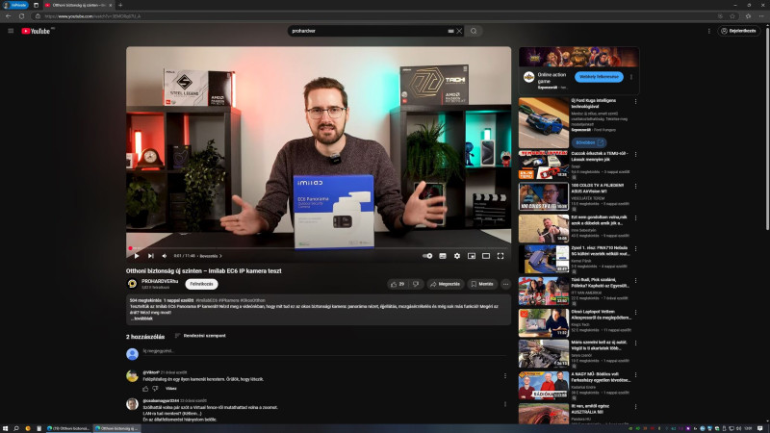Open the 100 COLOS TV video thumbnail
The width and height of the screenshot is (770, 433).
[544, 196]
